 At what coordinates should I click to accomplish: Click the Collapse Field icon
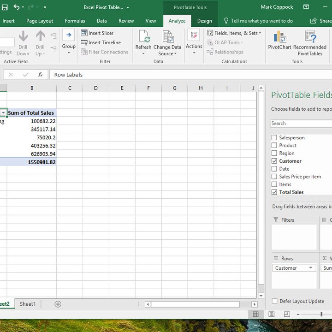53,48
